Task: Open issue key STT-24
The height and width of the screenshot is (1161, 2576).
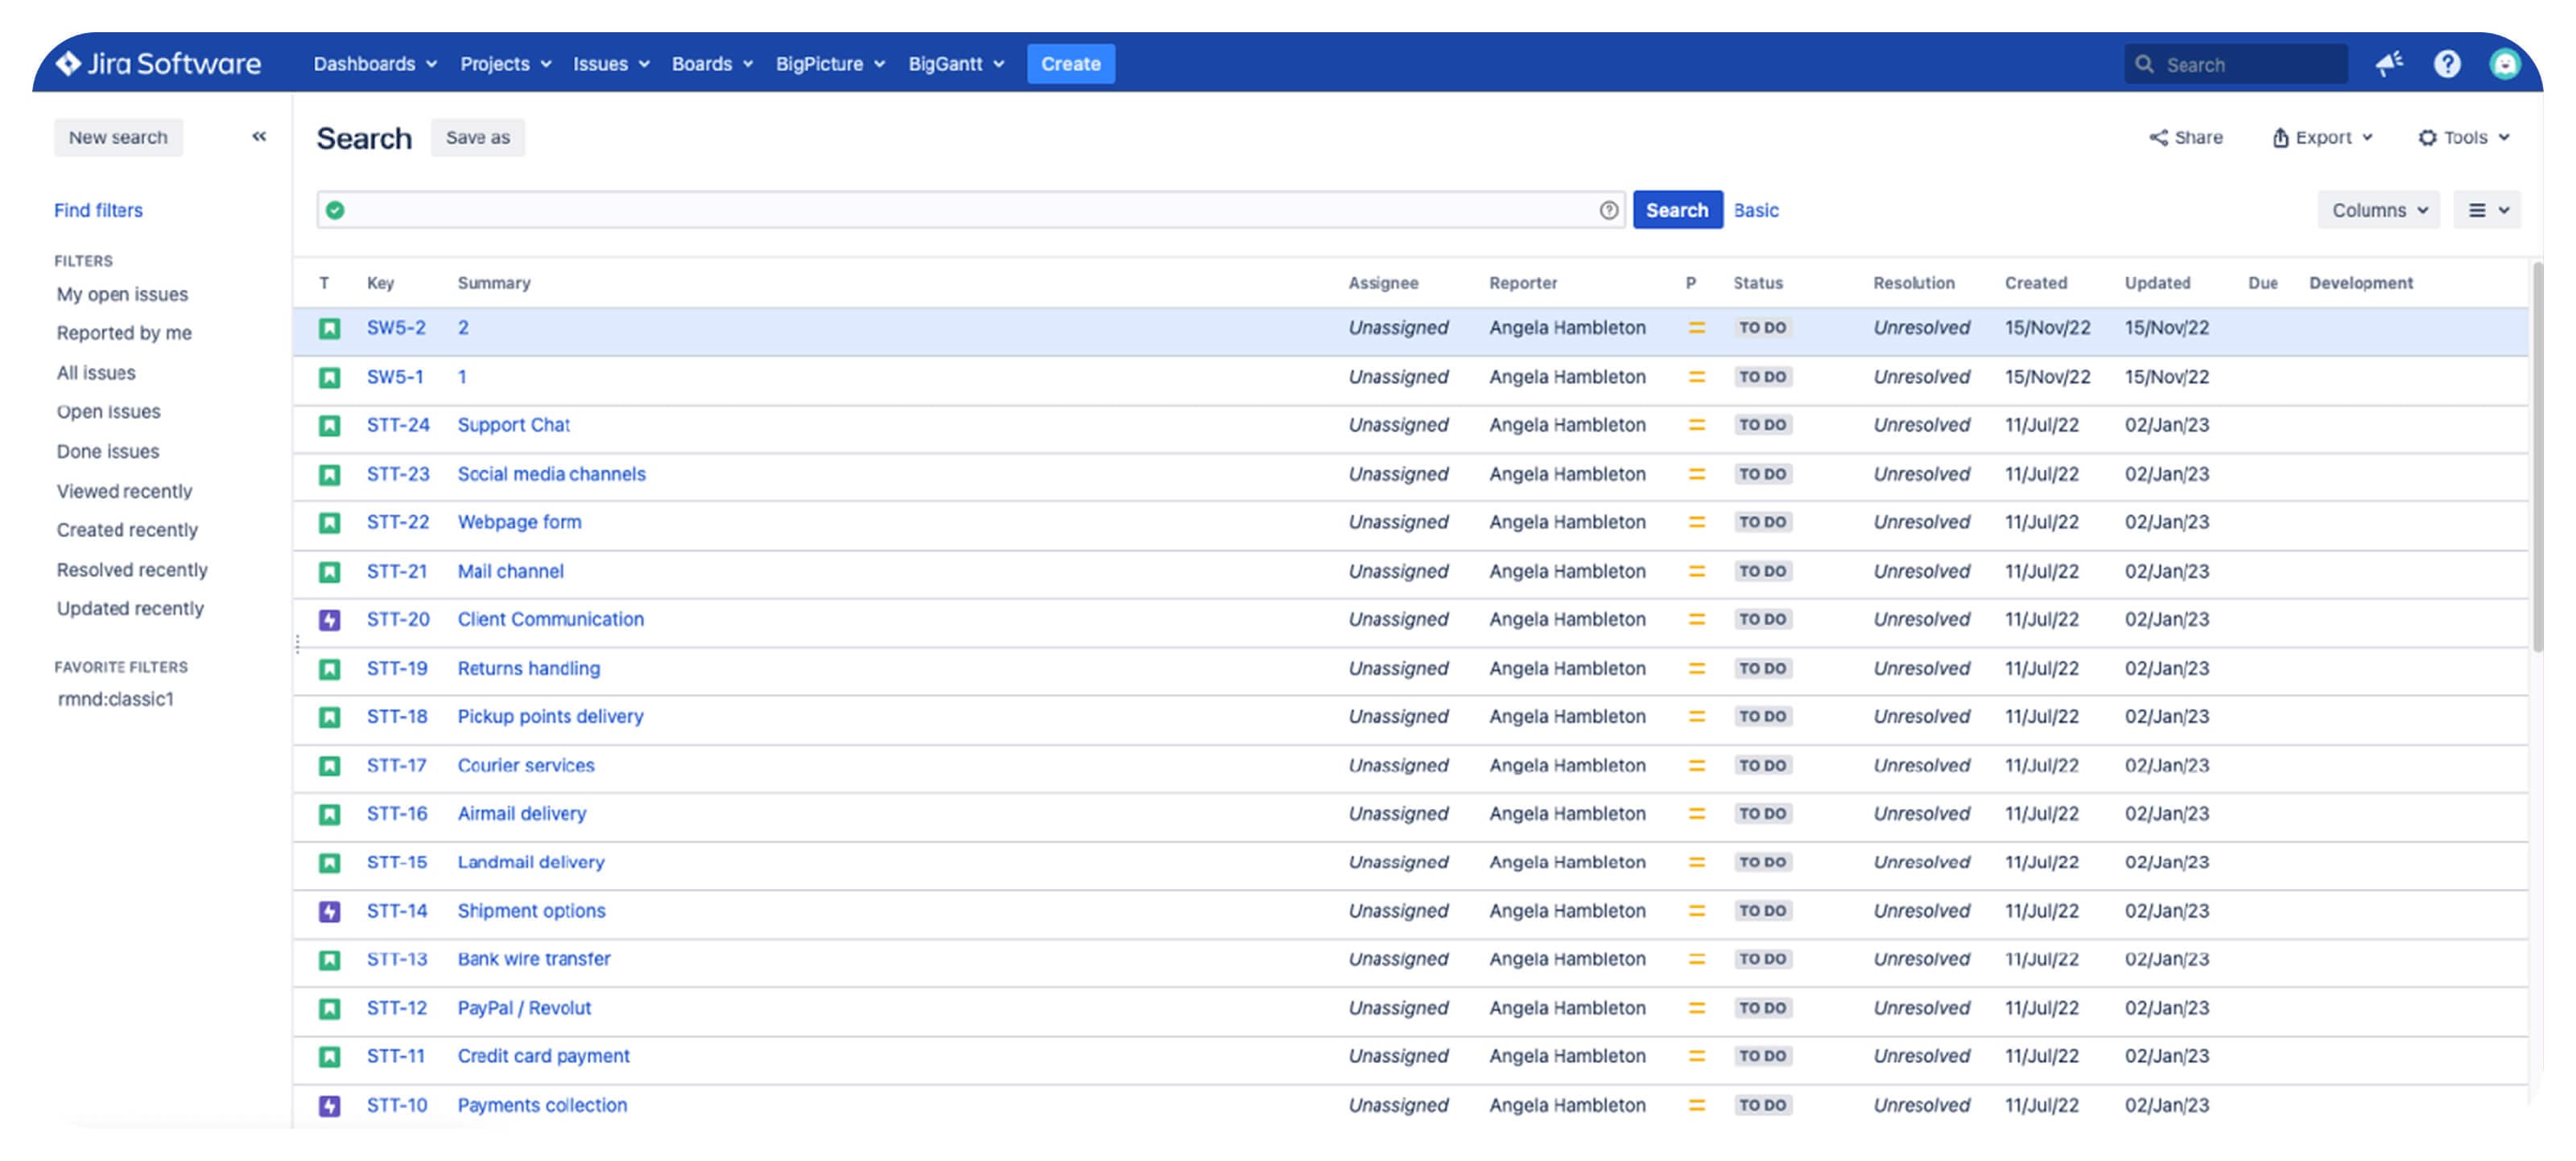Action: tap(398, 425)
